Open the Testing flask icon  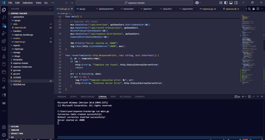click(x=4, y=56)
